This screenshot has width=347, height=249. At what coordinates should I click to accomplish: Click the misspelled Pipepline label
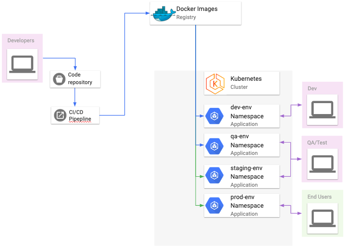click(80, 119)
